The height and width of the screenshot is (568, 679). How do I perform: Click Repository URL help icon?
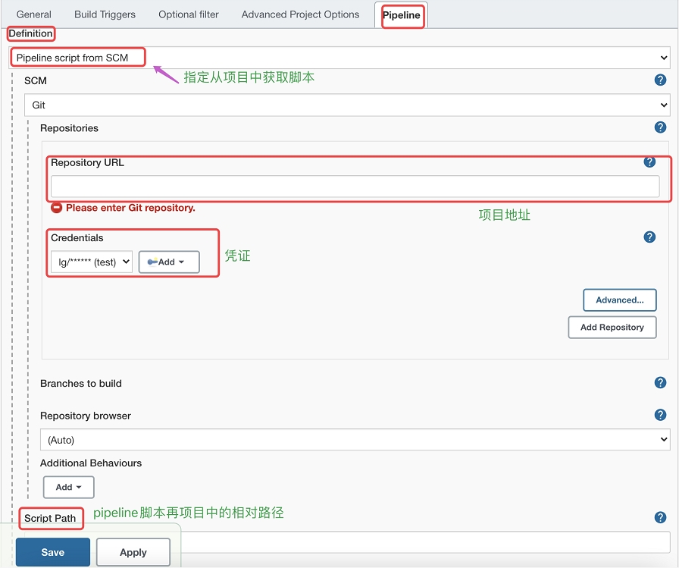(649, 162)
